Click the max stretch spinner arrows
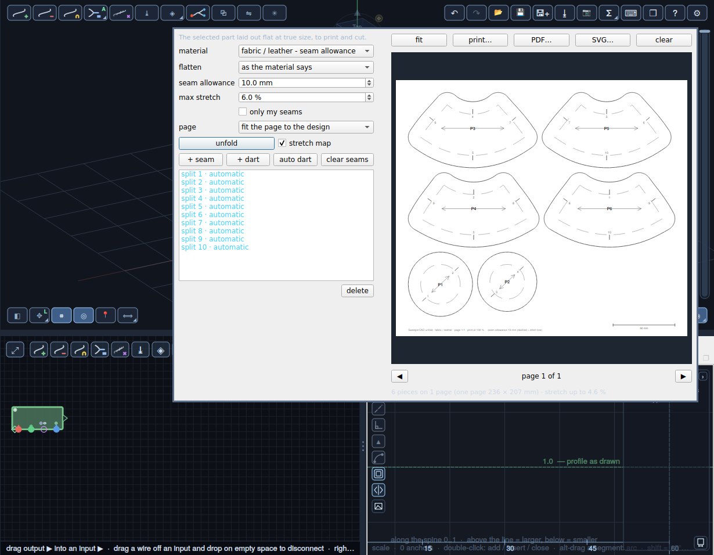Screen dimensions: 714x555 369,98
